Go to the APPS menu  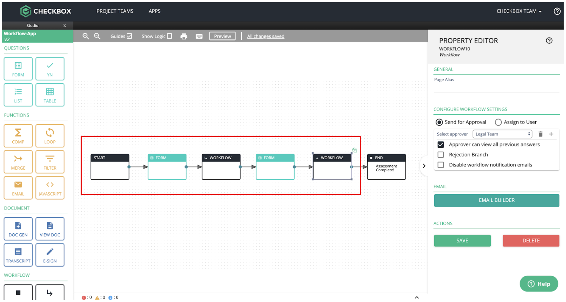click(x=155, y=11)
